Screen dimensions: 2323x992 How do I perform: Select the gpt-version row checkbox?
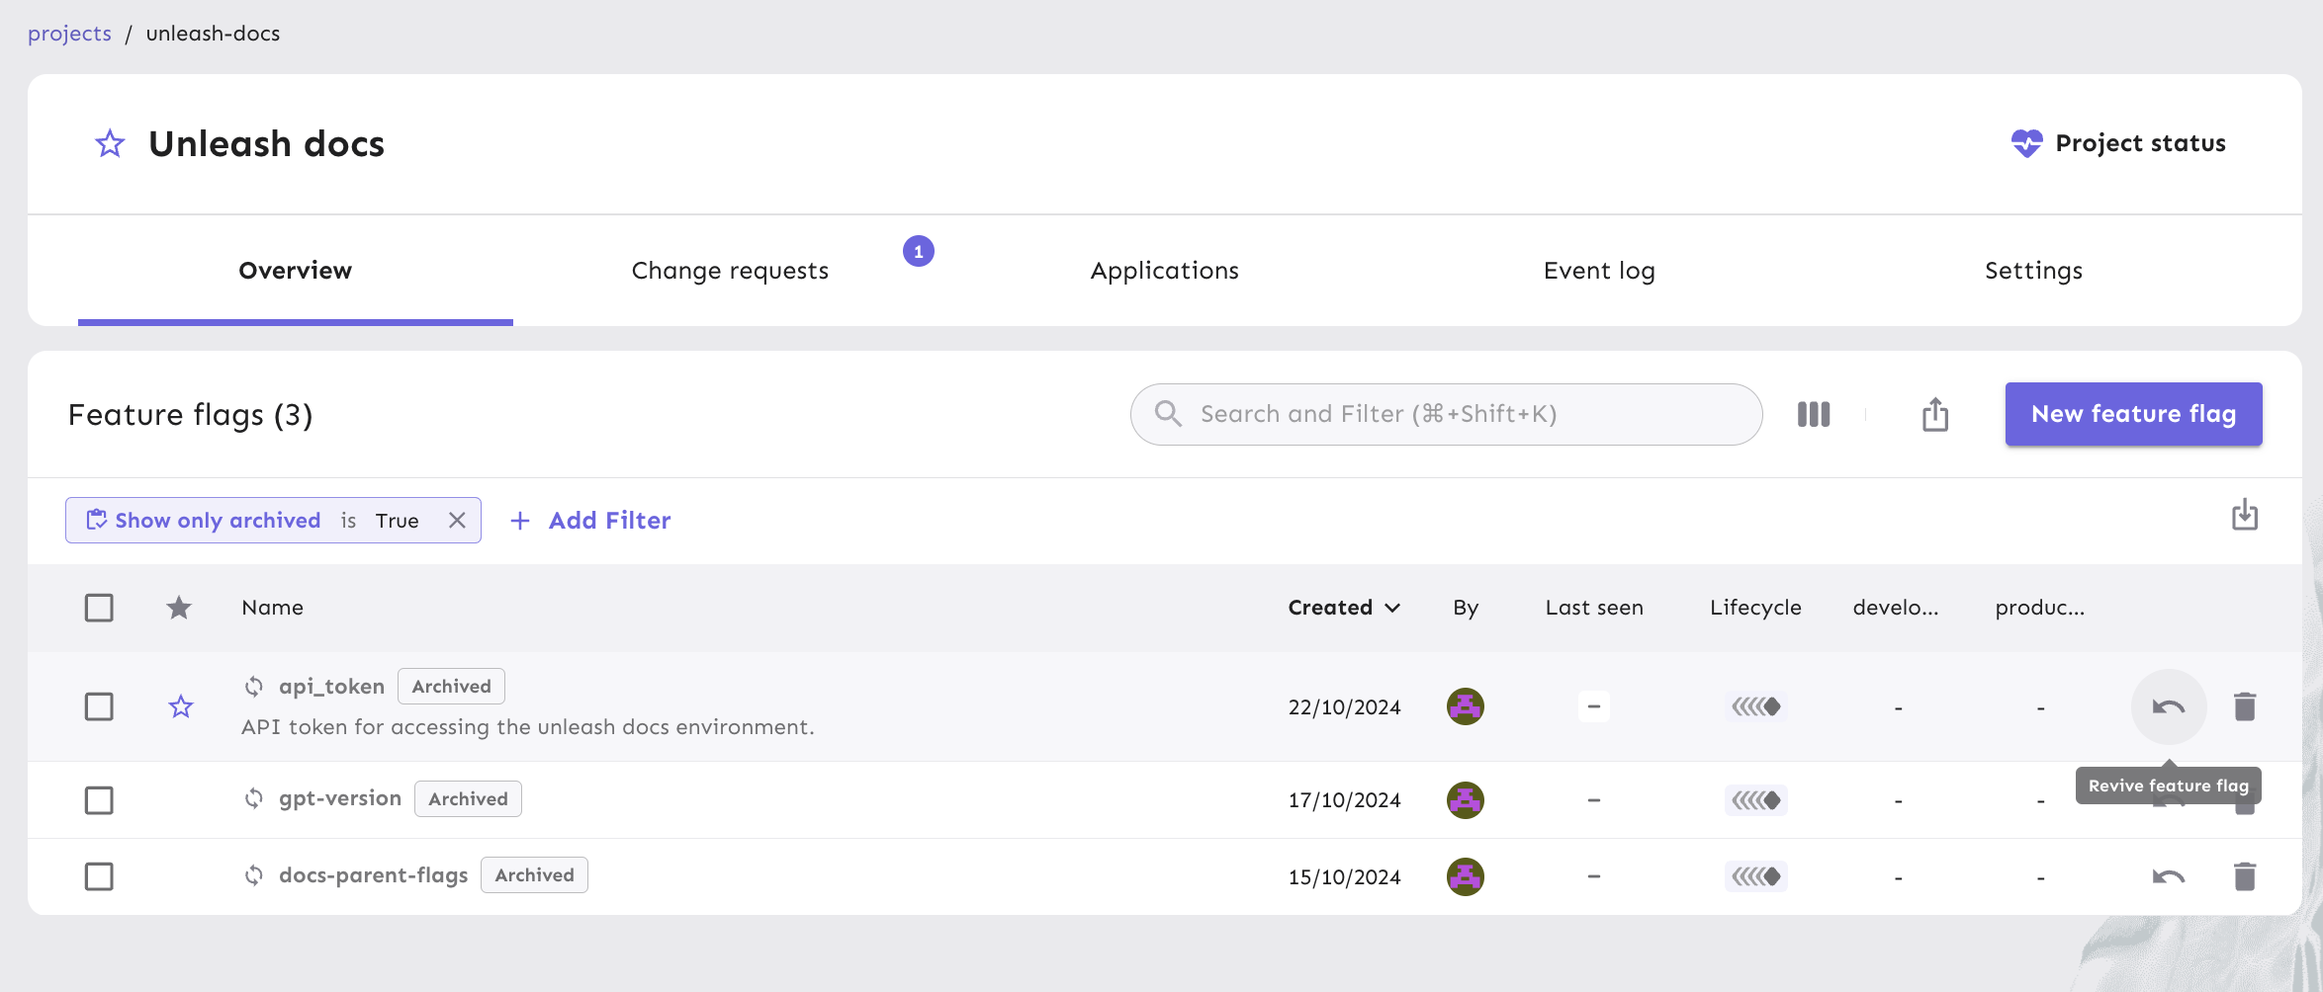99,799
